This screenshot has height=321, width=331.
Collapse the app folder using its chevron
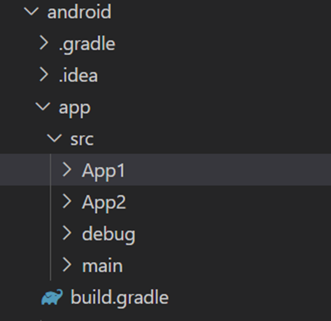[43, 106]
